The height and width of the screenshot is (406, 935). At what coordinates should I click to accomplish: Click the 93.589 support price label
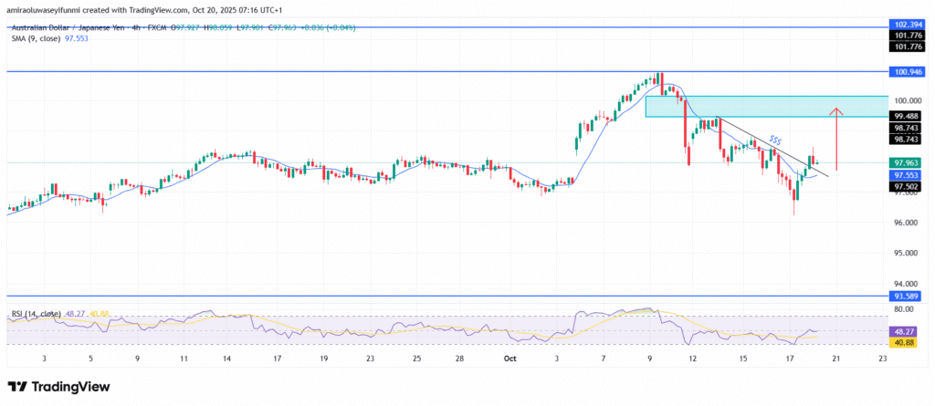tap(907, 295)
